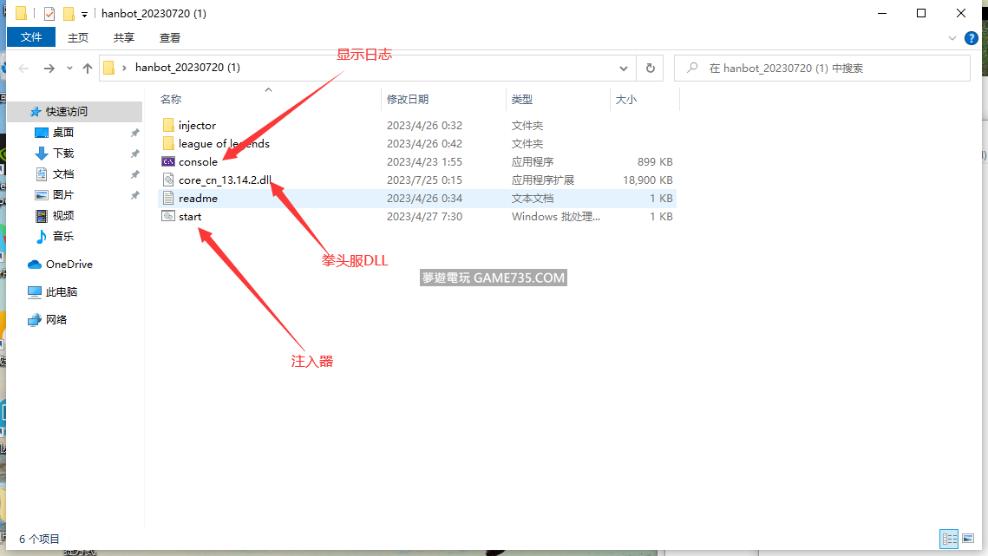Screen dimensions: 988x556
Task: Open the 共享 (Share) ribbon tab
Action: click(124, 38)
